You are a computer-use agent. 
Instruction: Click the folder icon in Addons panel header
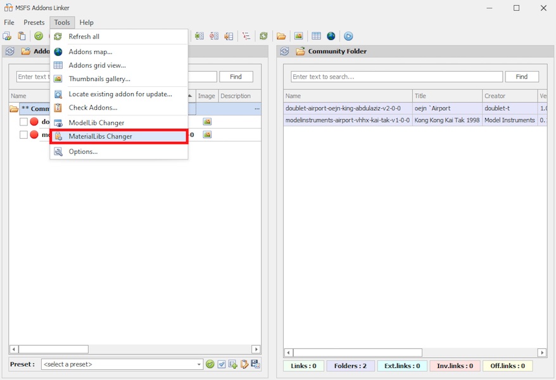click(x=25, y=51)
